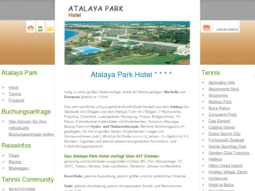Open the Apartments Novi link
255x191 pixels.
click(224, 89)
